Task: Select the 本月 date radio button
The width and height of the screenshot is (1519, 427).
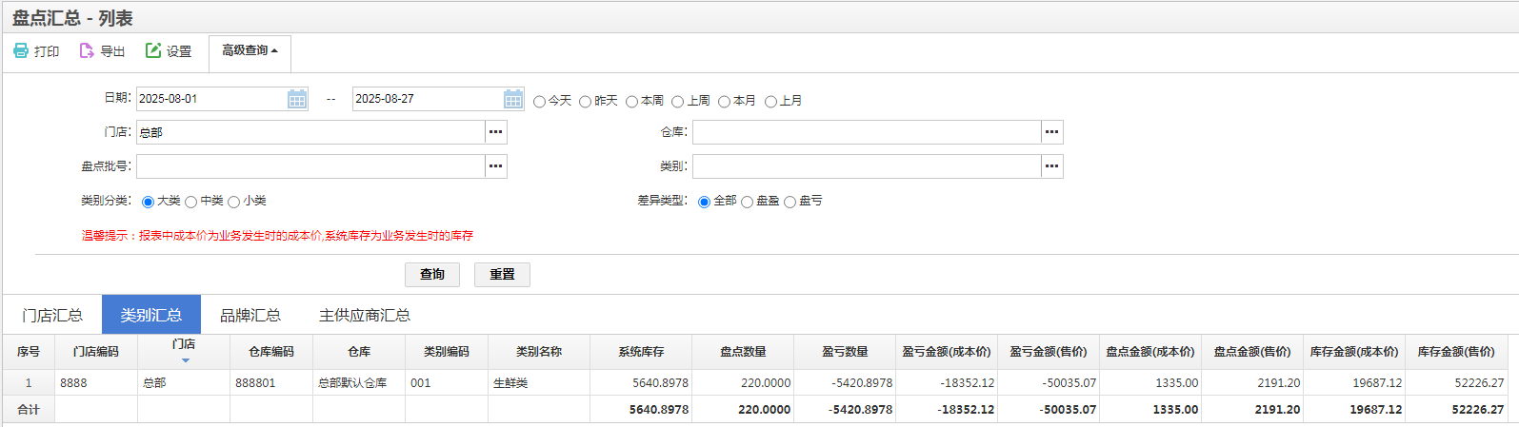Action: (725, 102)
